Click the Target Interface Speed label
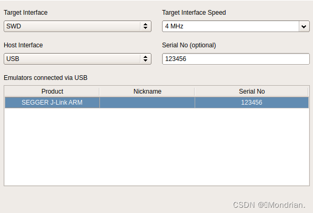 pos(194,13)
